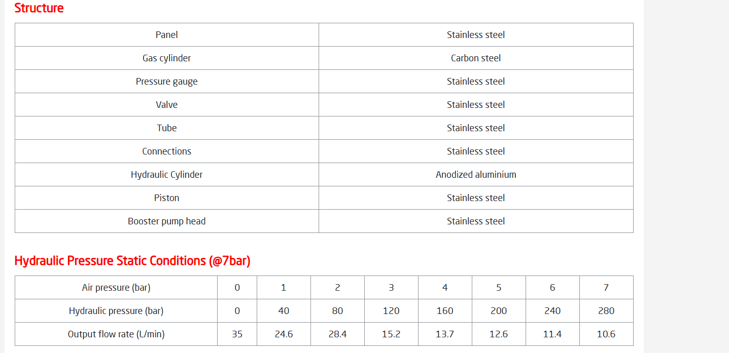Viewport: 729px width, 353px height.
Task: Select the Booster pump head cell
Action: click(167, 221)
